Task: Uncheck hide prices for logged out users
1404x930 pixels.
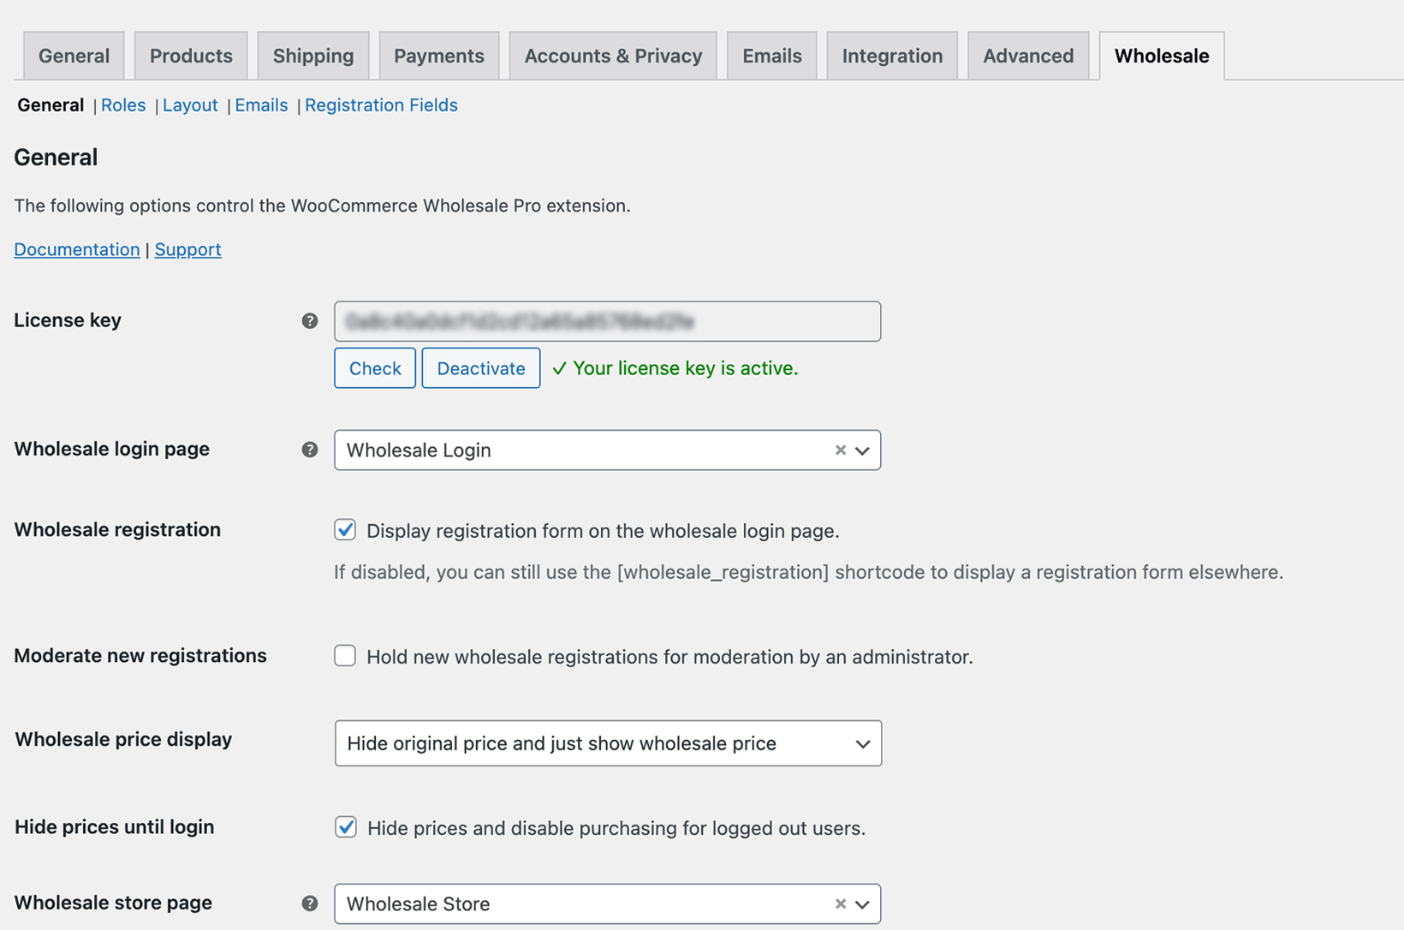Action: (x=345, y=827)
